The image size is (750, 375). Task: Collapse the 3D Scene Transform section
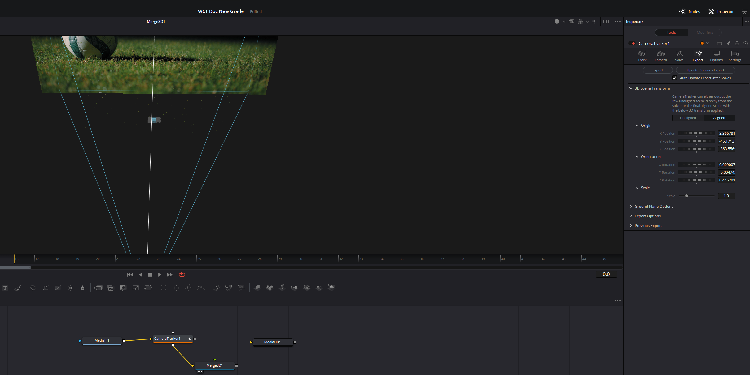tap(631, 88)
